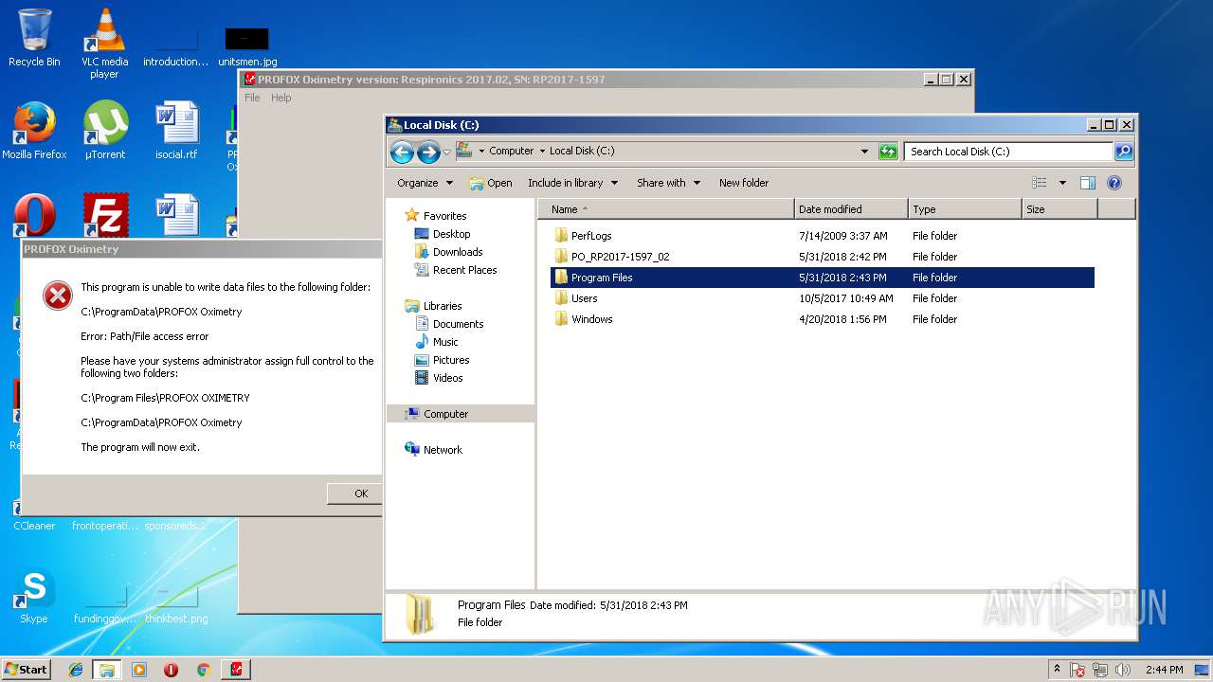1213x682 pixels.
Task: Open the File menu in PROFOX window
Action: [252, 98]
